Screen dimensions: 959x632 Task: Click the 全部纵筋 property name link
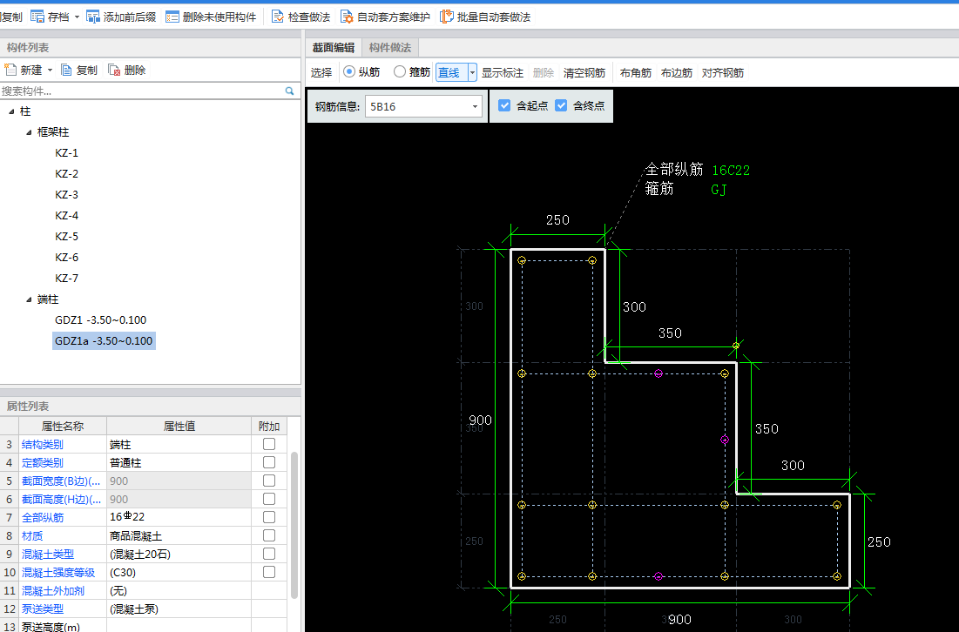pyautogui.click(x=43, y=517)
